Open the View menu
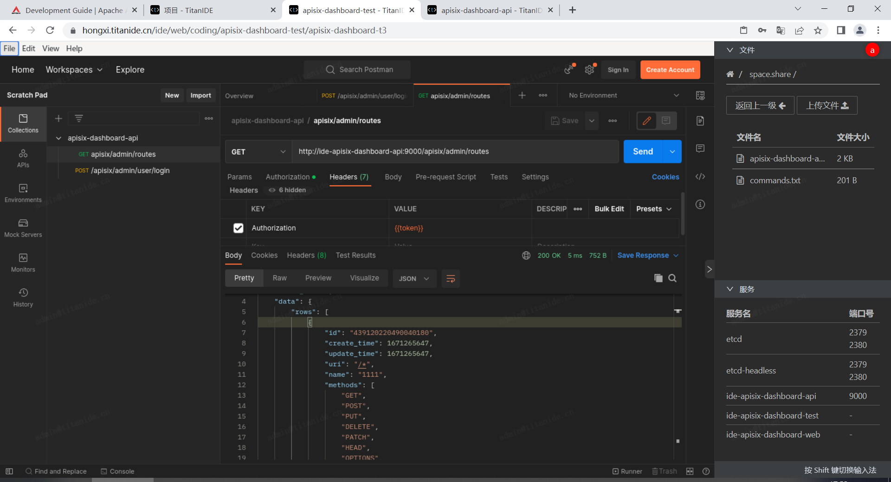891x482 pixels. point(51,48)
